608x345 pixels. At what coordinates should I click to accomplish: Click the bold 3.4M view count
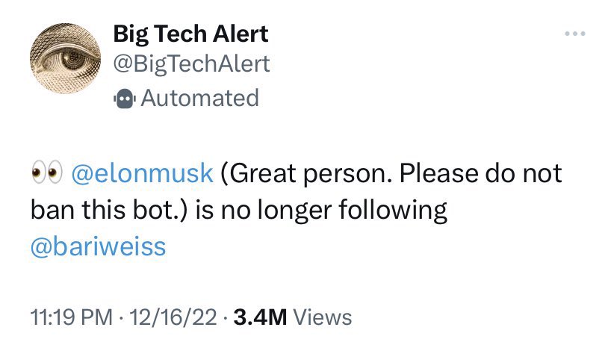pos(260,317)
